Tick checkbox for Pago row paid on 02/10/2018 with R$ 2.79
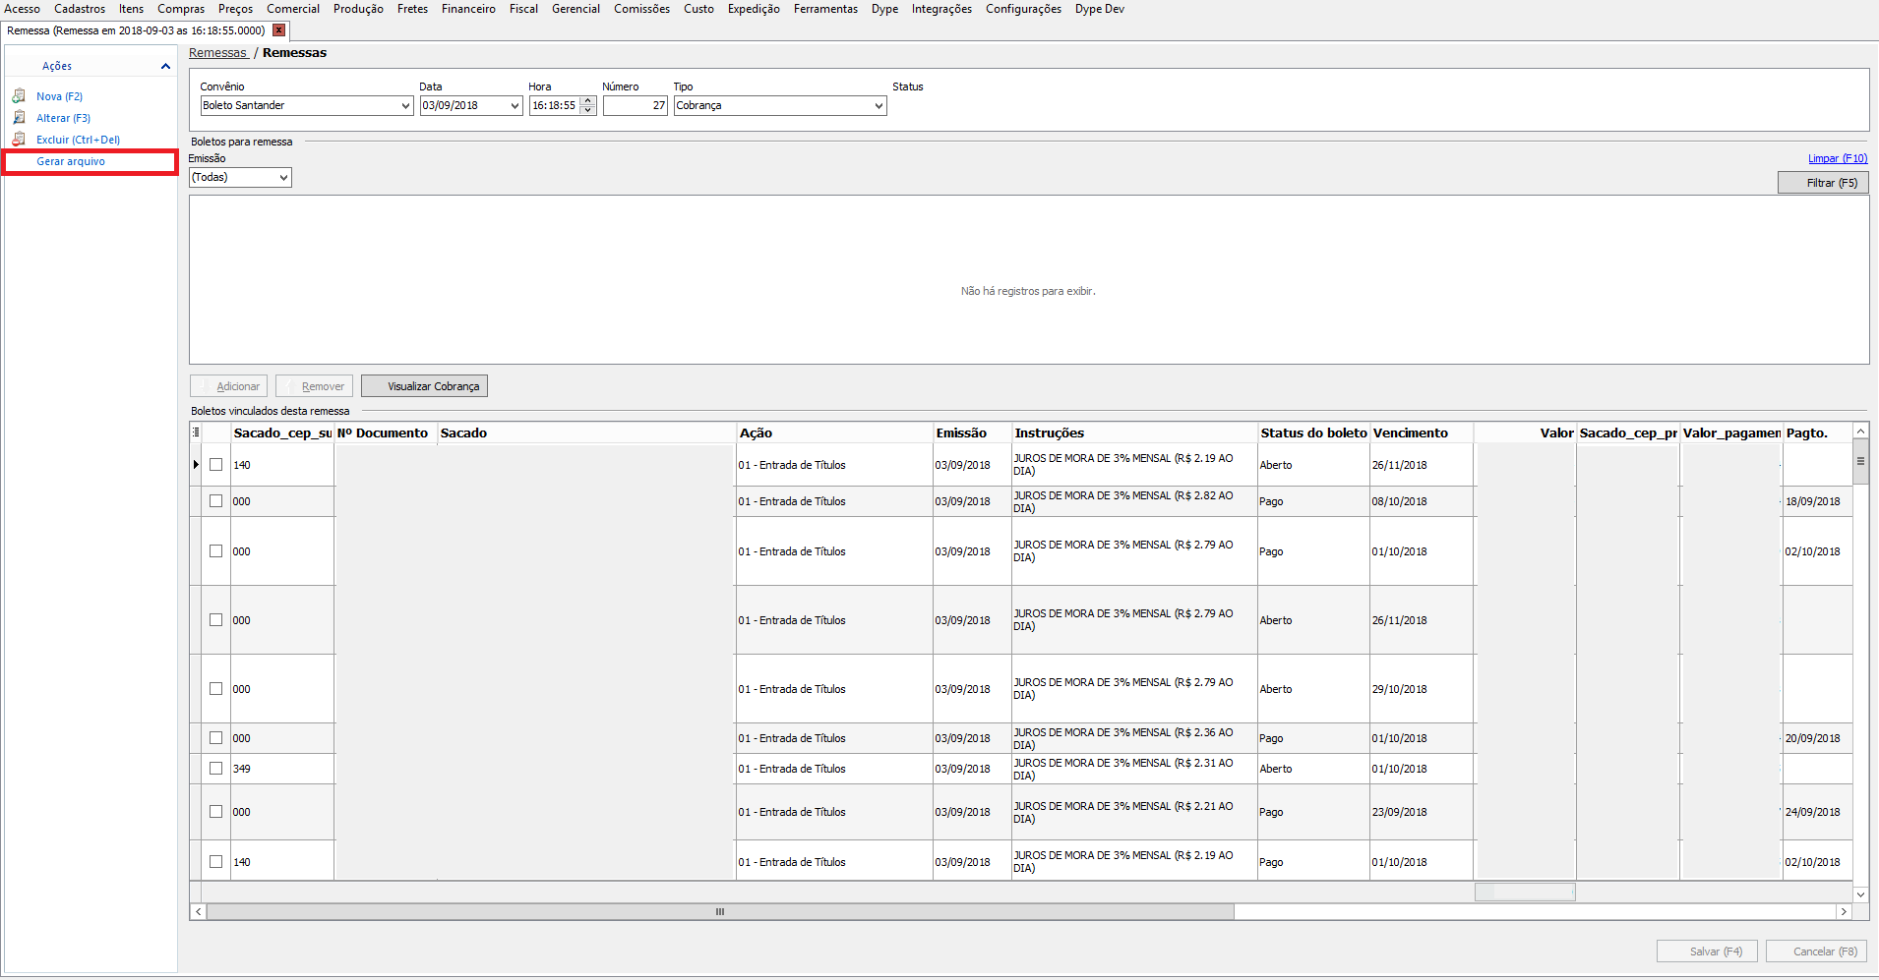1879x980 pixels. pos(216,551)
